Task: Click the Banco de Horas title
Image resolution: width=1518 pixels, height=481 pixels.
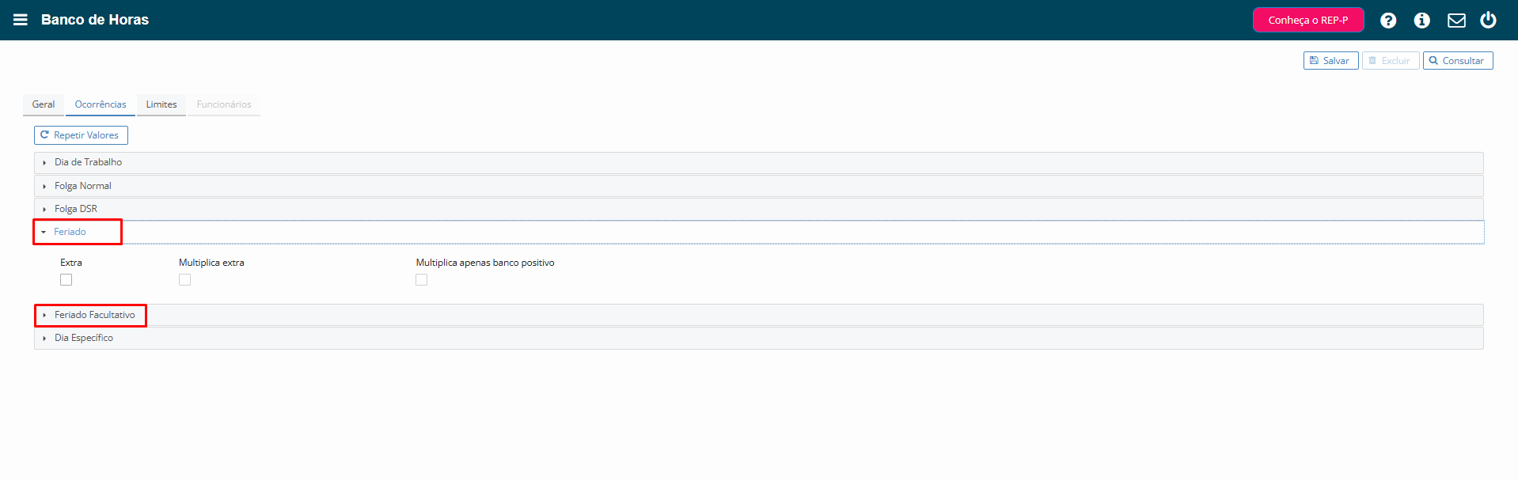Action: pyautogui.click(x=95, y=20)
